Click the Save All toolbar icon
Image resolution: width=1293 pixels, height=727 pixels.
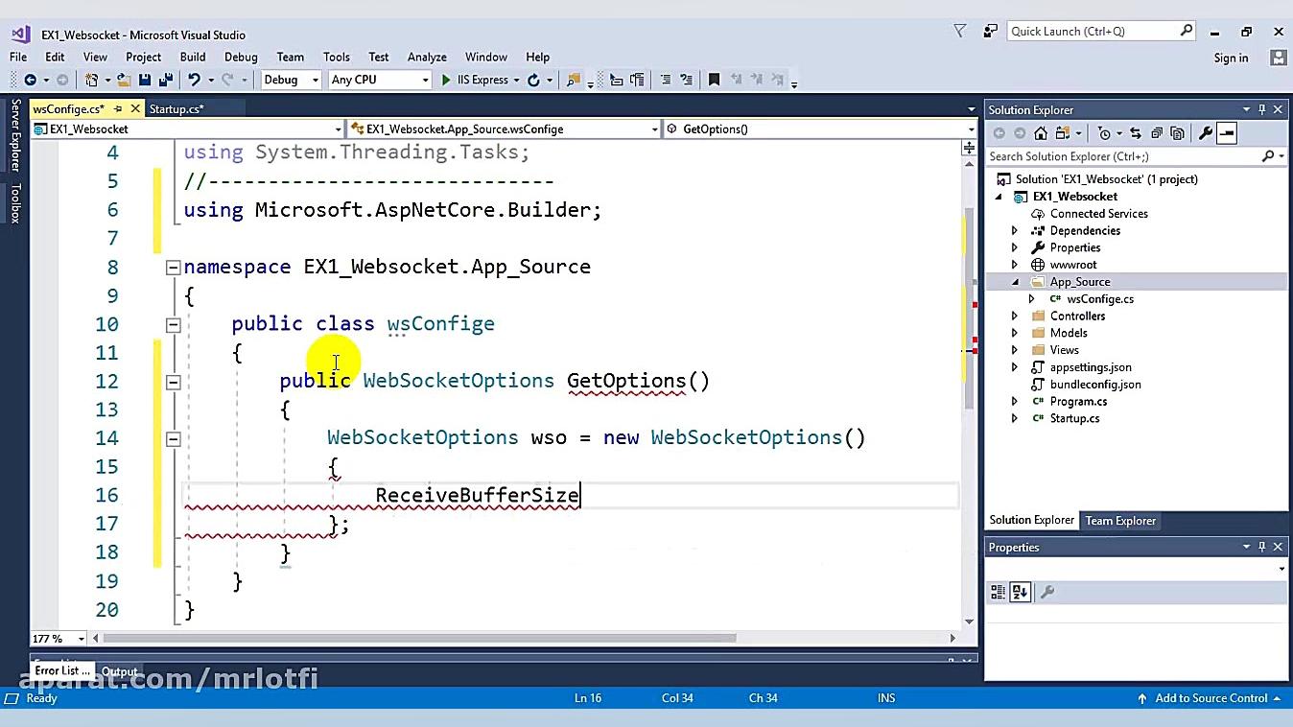click(x=165, y=81)
